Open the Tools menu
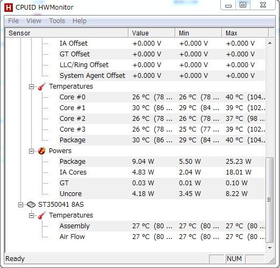 (57, 21)
